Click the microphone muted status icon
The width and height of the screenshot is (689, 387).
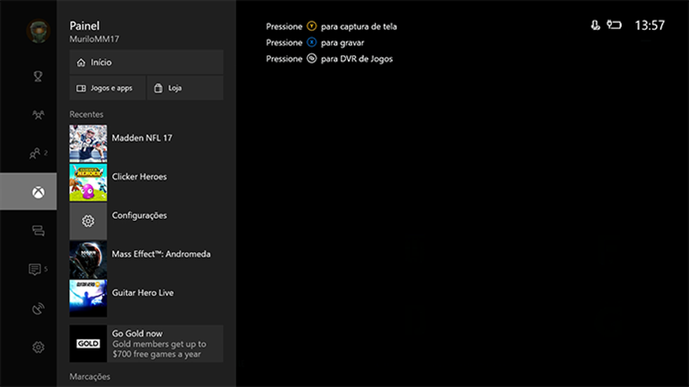[595, 25]
